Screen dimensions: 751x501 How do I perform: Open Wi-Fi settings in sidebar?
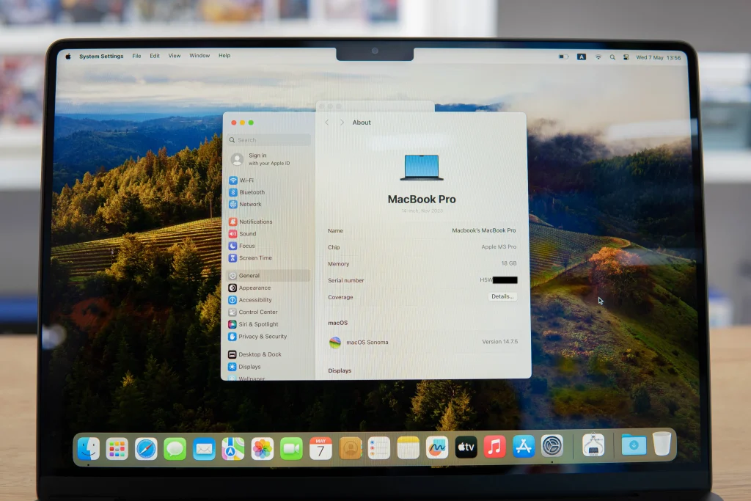[246, 180]
